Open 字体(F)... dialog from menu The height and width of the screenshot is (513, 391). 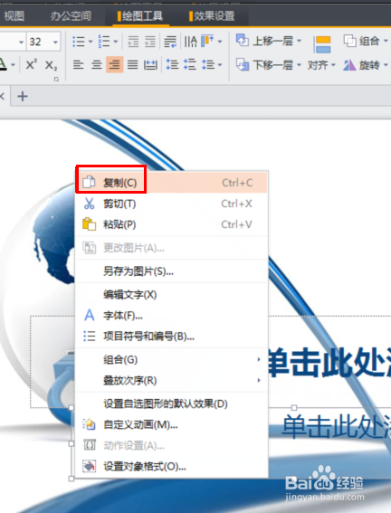click(171, 316)
